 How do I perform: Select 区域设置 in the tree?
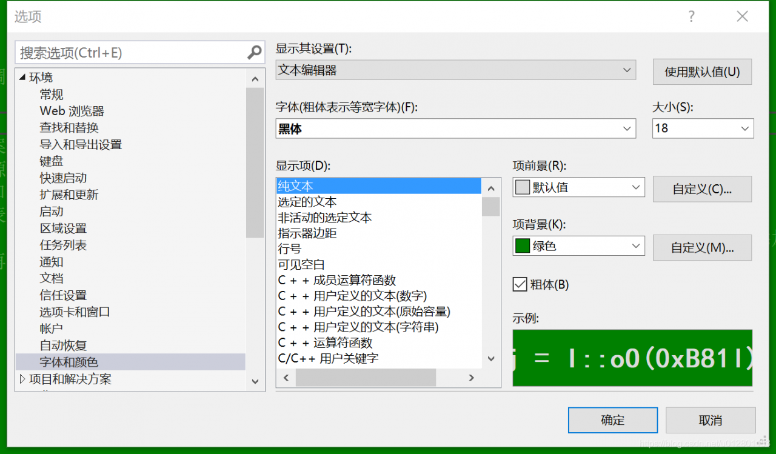click(63, 229)
